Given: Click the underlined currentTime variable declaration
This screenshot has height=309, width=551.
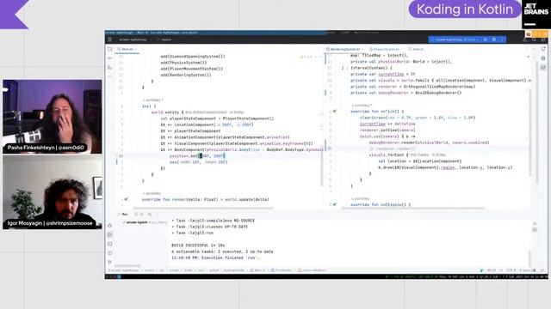Looking at the screenshot, I should [x=391, y=75].
